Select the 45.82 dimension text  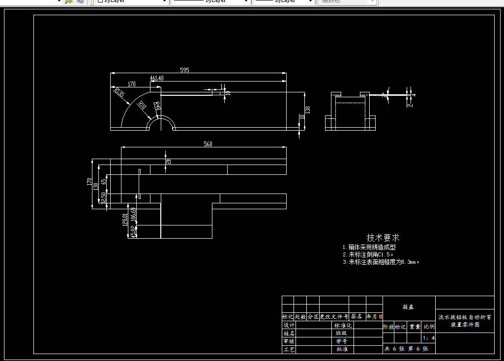click(x=133, y=231)
